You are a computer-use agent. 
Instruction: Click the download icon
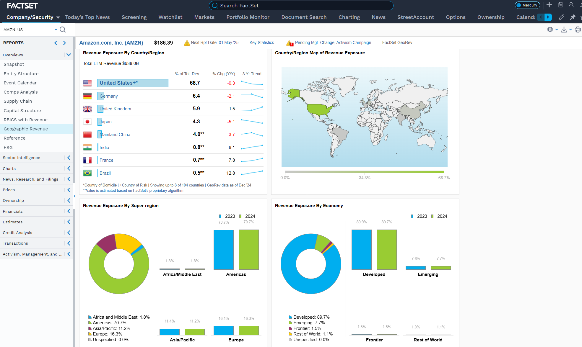(564, 30)
